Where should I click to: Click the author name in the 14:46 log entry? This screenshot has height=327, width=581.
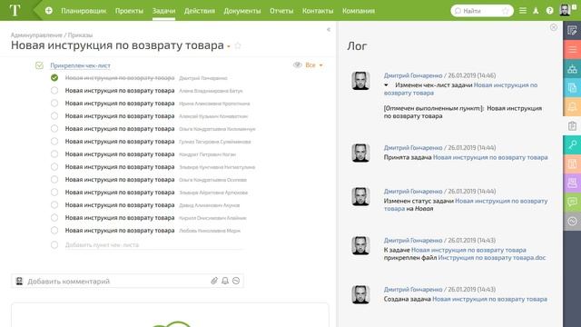tap(413, 75)
